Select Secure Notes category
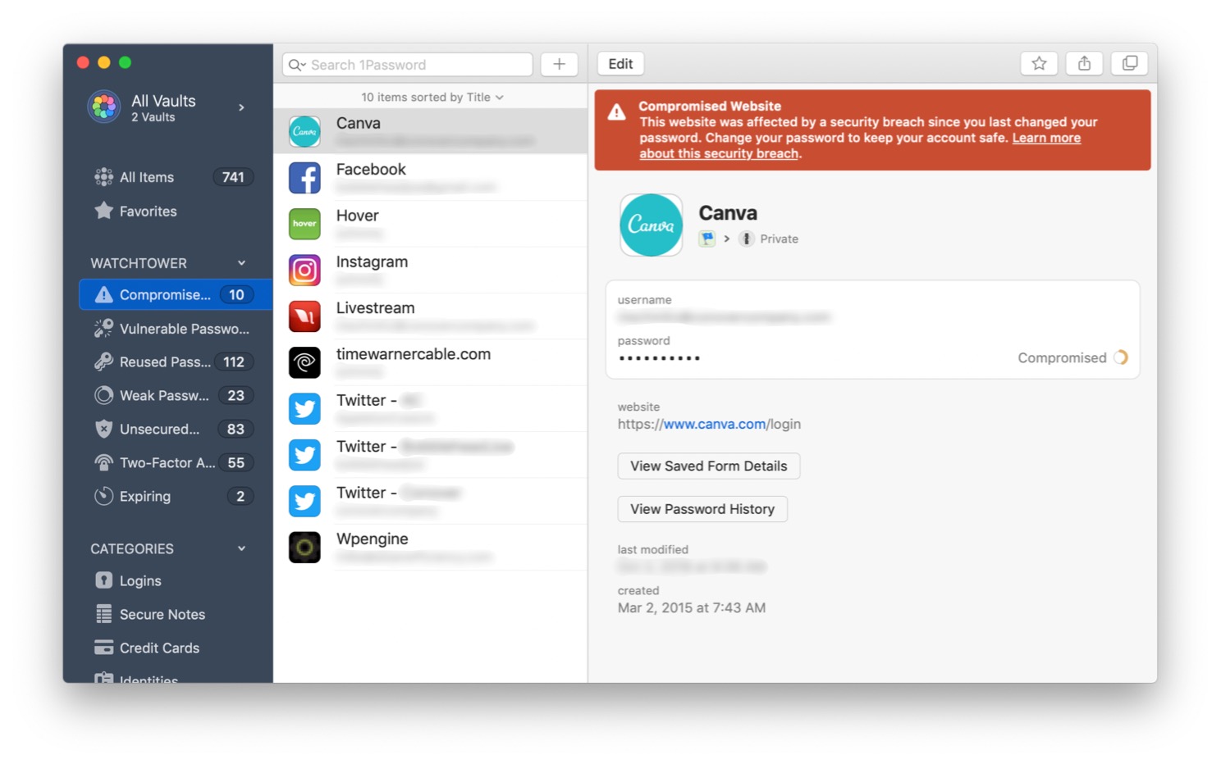Viewport: 1221px width, 764px height. 175,614
